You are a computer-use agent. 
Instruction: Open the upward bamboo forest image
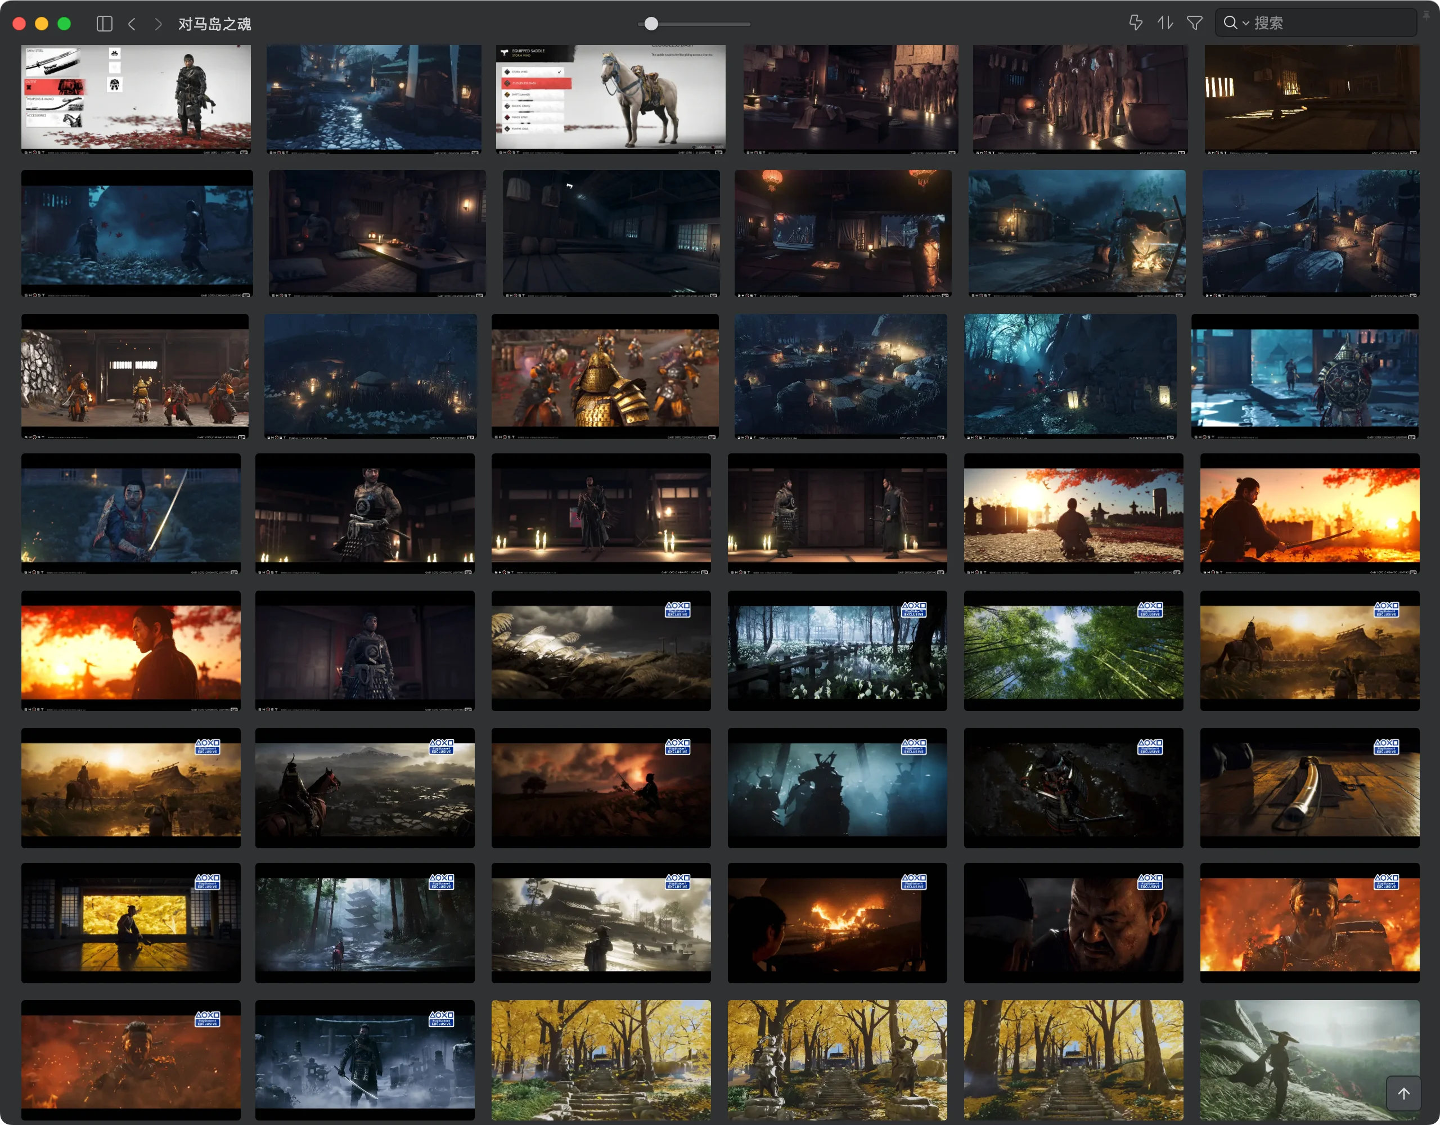point(1073,651)
